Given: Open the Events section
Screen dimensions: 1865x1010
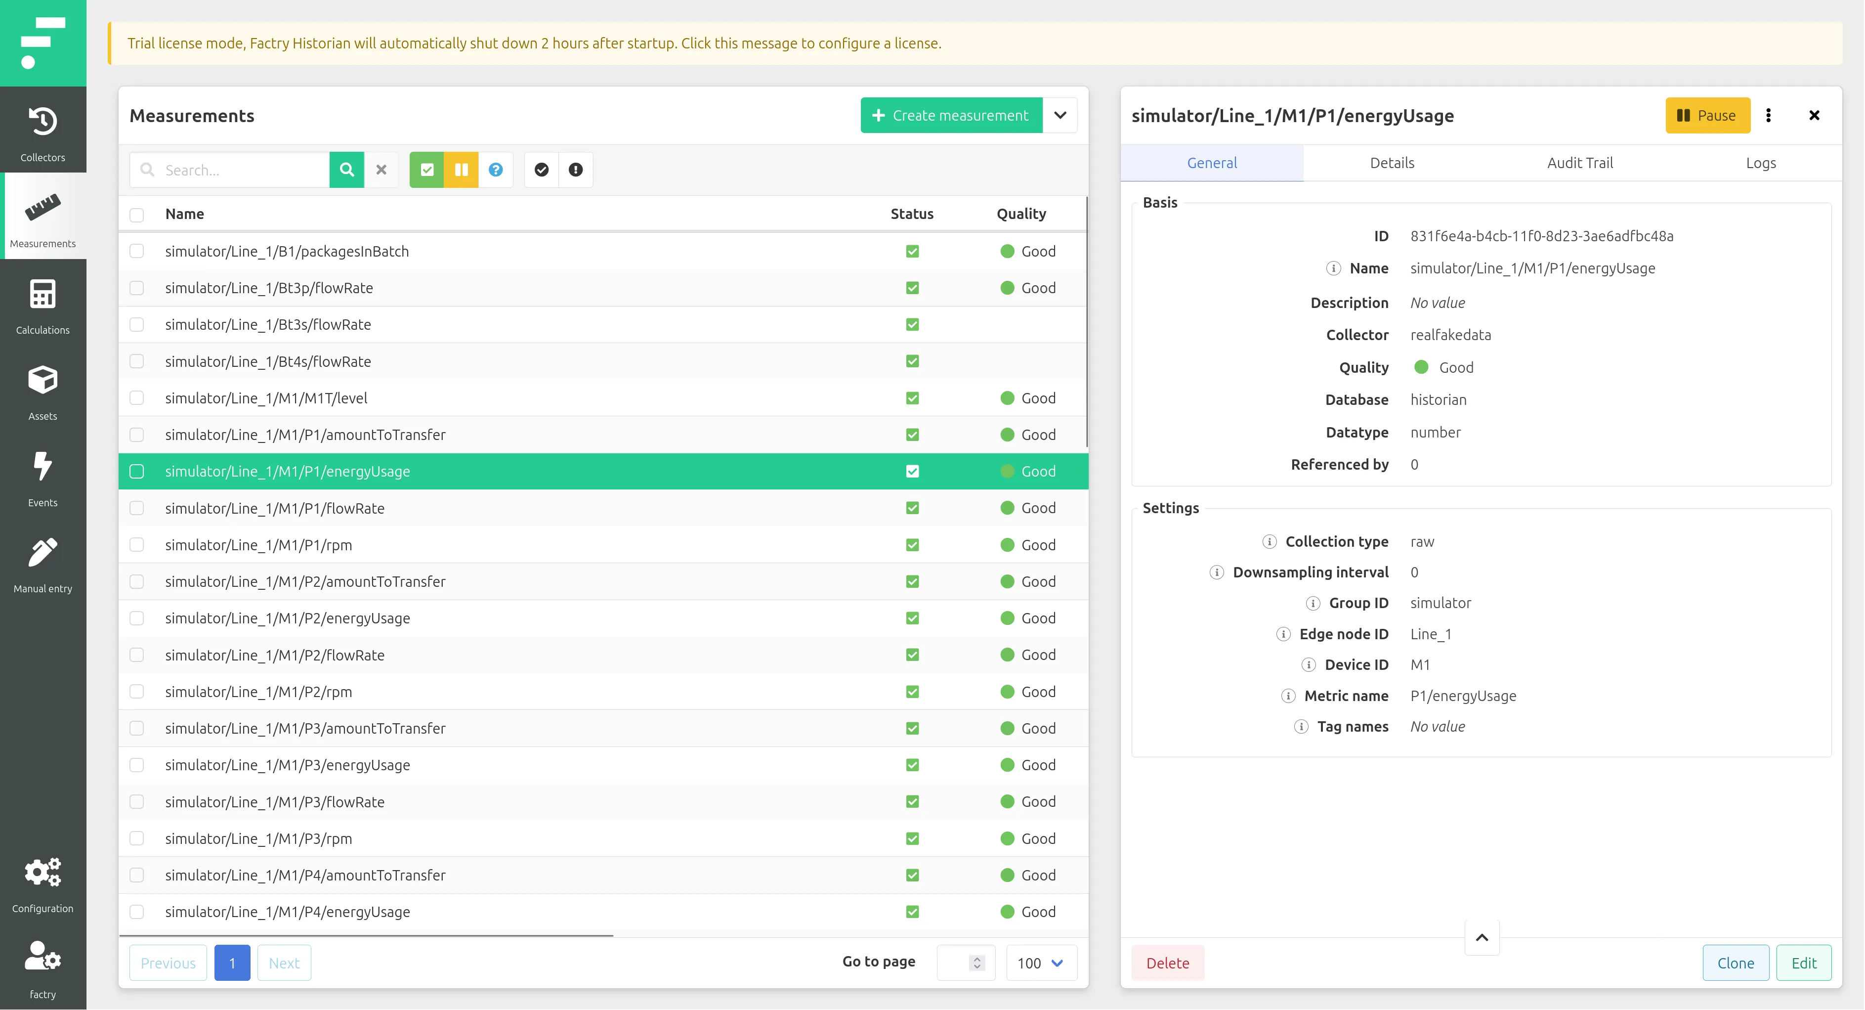Looking at the screenshot, I should [42, 475].
